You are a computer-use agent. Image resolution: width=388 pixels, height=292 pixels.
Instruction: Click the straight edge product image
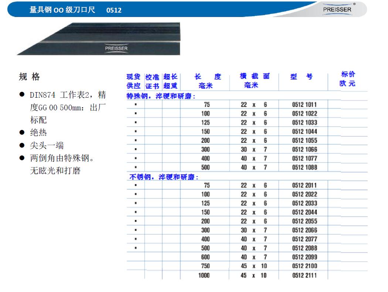[98, 39]
